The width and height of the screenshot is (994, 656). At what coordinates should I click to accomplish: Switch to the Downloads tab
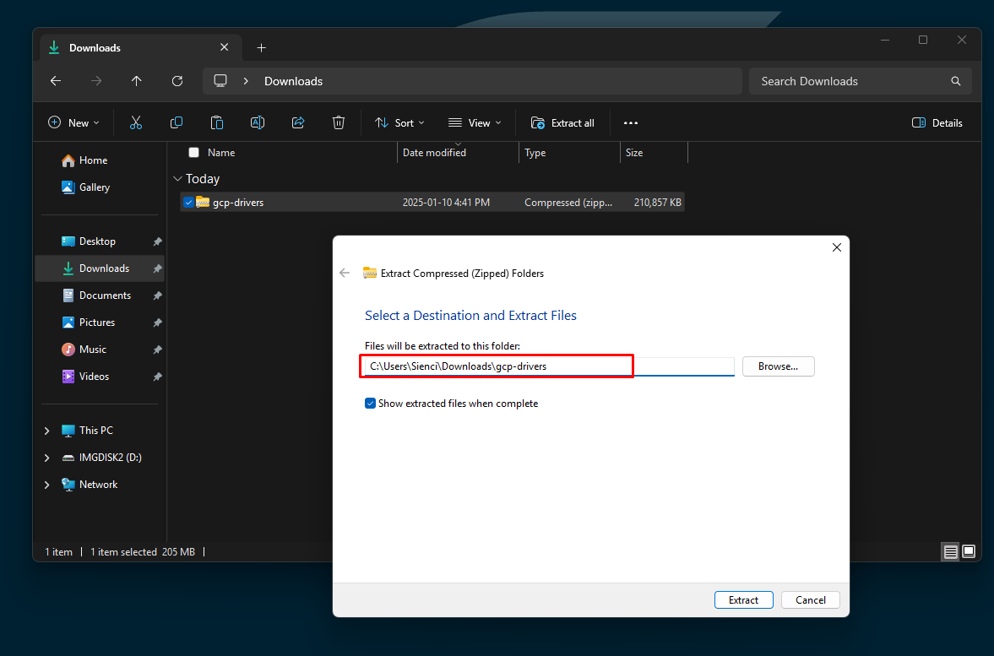tap(95, 47)
